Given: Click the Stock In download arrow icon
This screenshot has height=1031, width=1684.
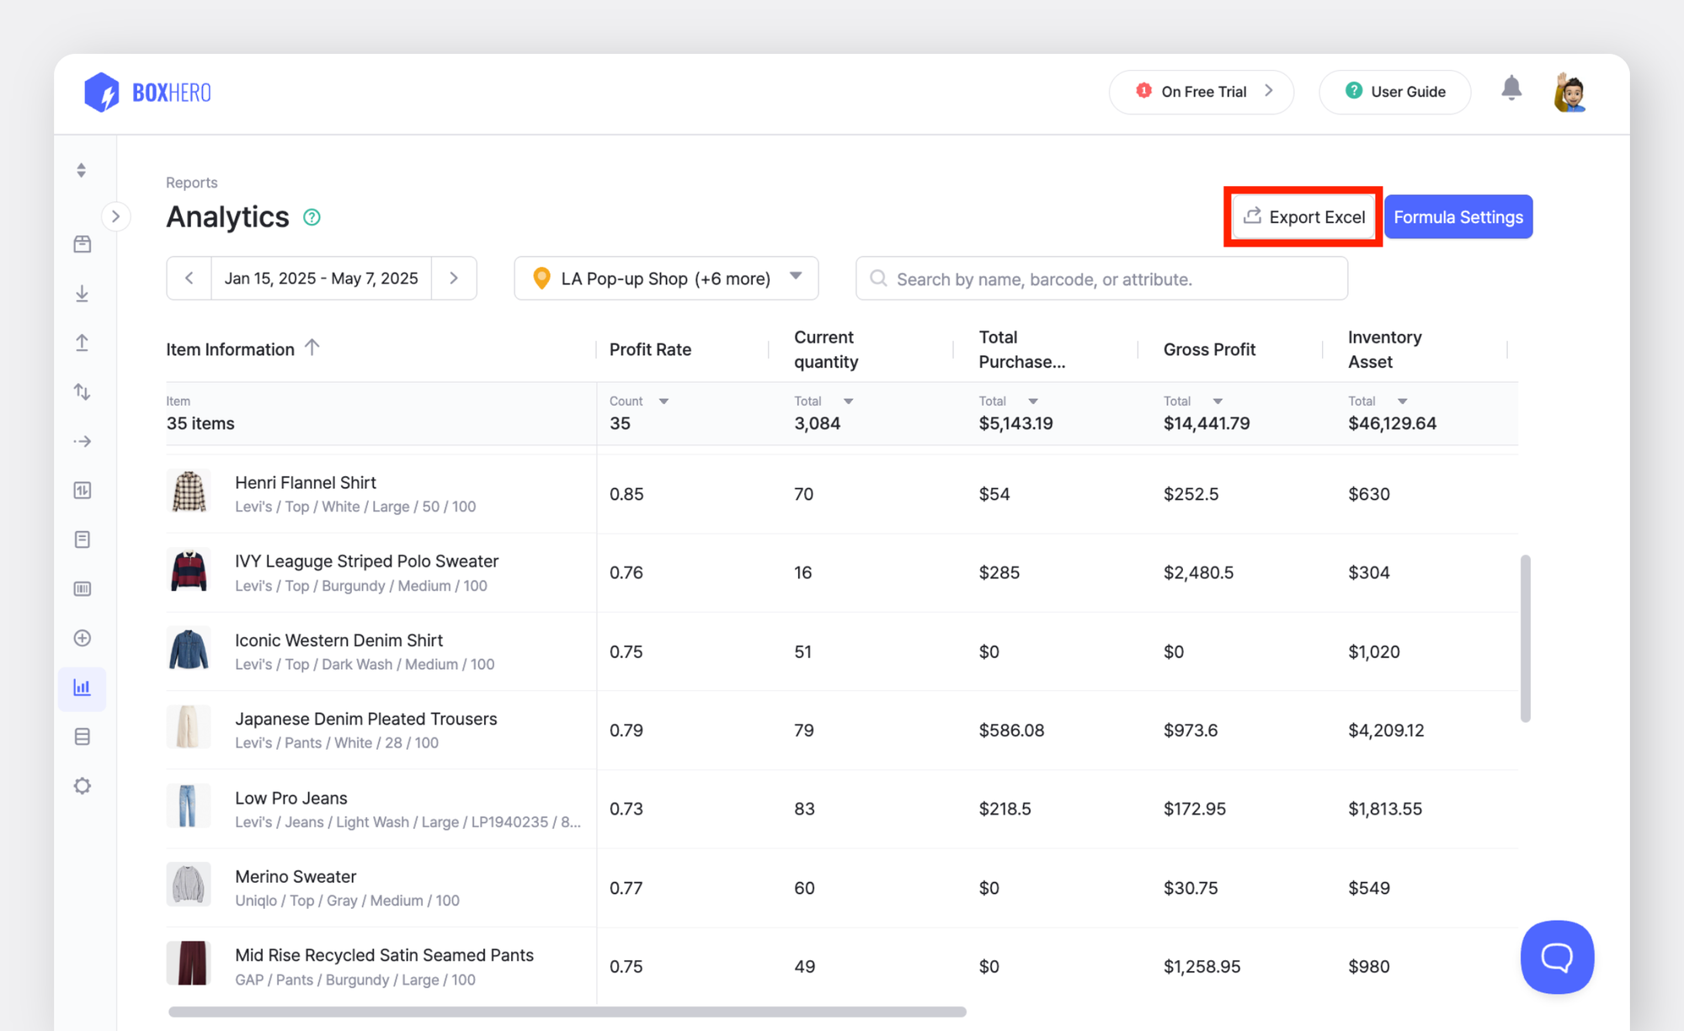Looking at the screenshot, I should pos(82,294).
